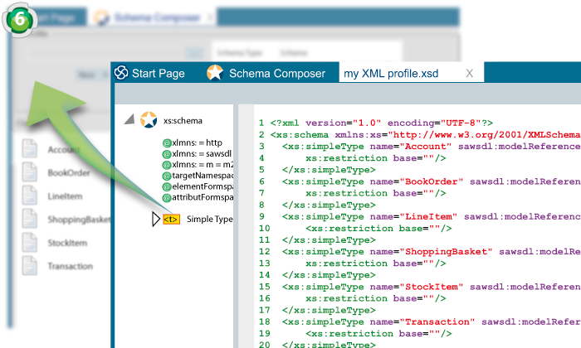Select the xlmns: = http attribute

[x=198, y=143]
